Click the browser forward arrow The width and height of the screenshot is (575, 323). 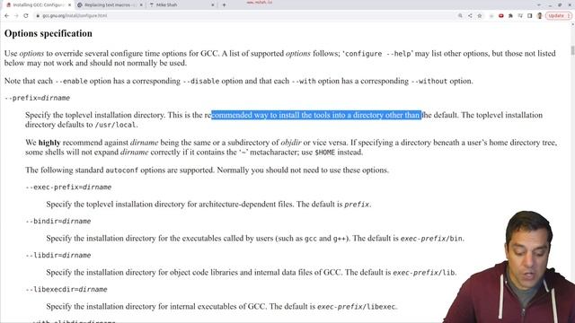coord(16,16)
